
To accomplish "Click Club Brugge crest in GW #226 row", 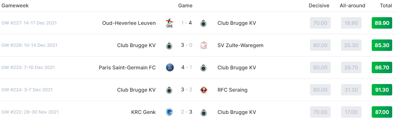I will point(170,45).
